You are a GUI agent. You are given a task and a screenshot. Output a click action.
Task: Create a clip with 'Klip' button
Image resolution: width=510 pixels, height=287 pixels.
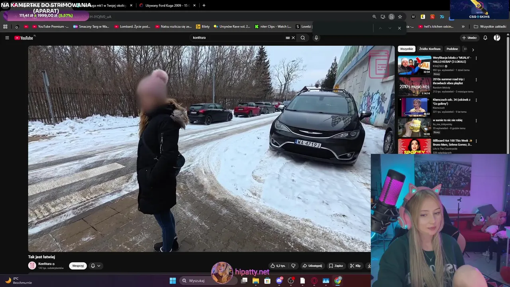tap(355, 266)
